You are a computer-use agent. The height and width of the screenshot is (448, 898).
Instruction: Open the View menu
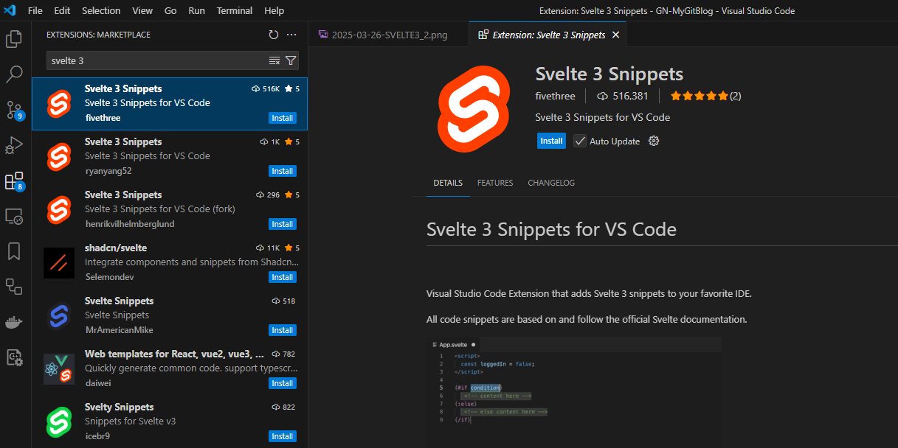pos(142,11)
